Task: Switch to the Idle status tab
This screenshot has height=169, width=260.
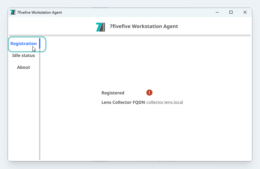Action: 24,55
